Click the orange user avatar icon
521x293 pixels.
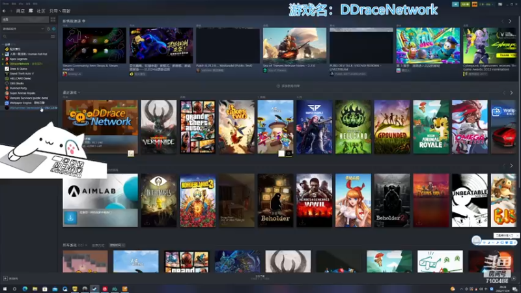click(475, 5)
